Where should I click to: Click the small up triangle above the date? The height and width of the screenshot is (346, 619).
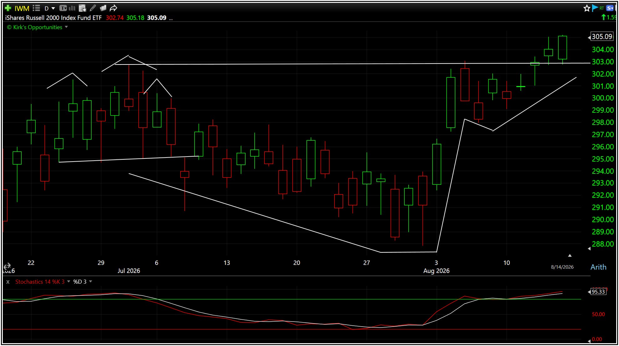click(570, 256)
